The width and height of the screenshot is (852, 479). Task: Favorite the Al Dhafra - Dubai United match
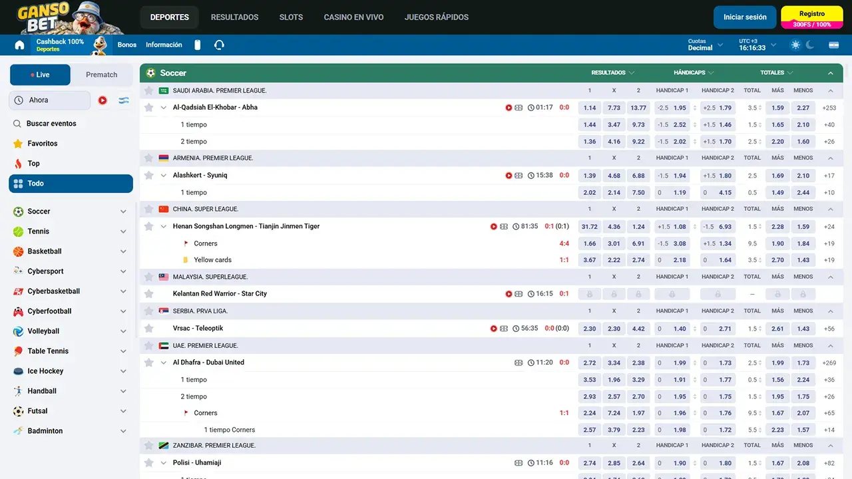[x=149, y=363]
